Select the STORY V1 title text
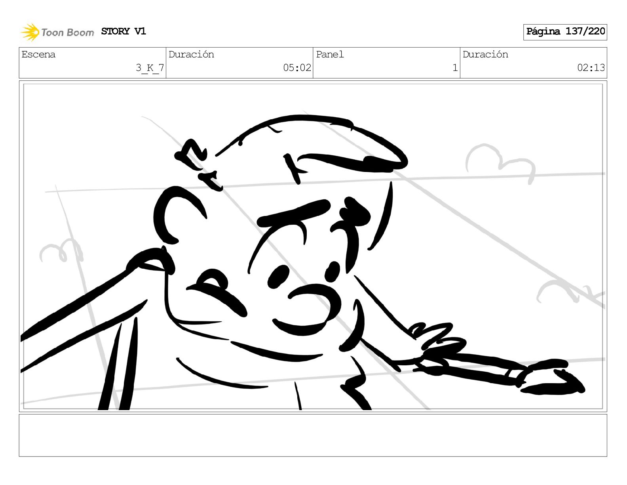Viewport: 627px width, 485px height. (x=123, y=31)
